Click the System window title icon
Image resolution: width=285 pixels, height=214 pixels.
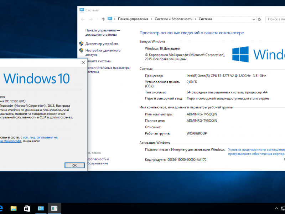coord(82,10)
